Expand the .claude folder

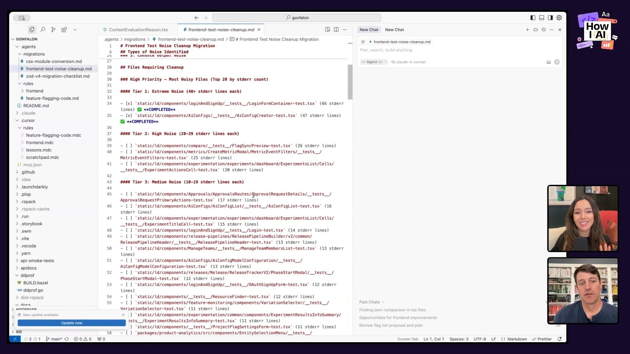point(17,113)
